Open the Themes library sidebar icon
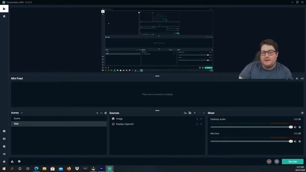 tap(4, 16)
